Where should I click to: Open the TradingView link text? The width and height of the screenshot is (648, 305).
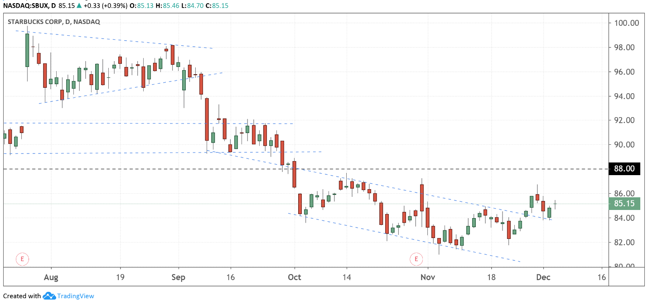76,296
